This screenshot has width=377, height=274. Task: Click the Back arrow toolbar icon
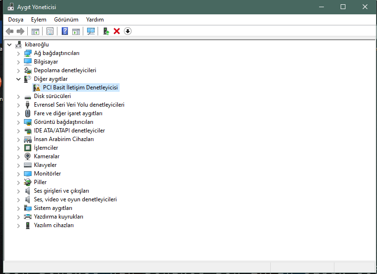pyautogui.click(x=10, y=31)
